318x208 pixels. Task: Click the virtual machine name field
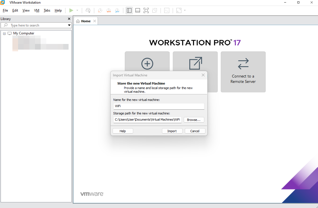[159, 106]
